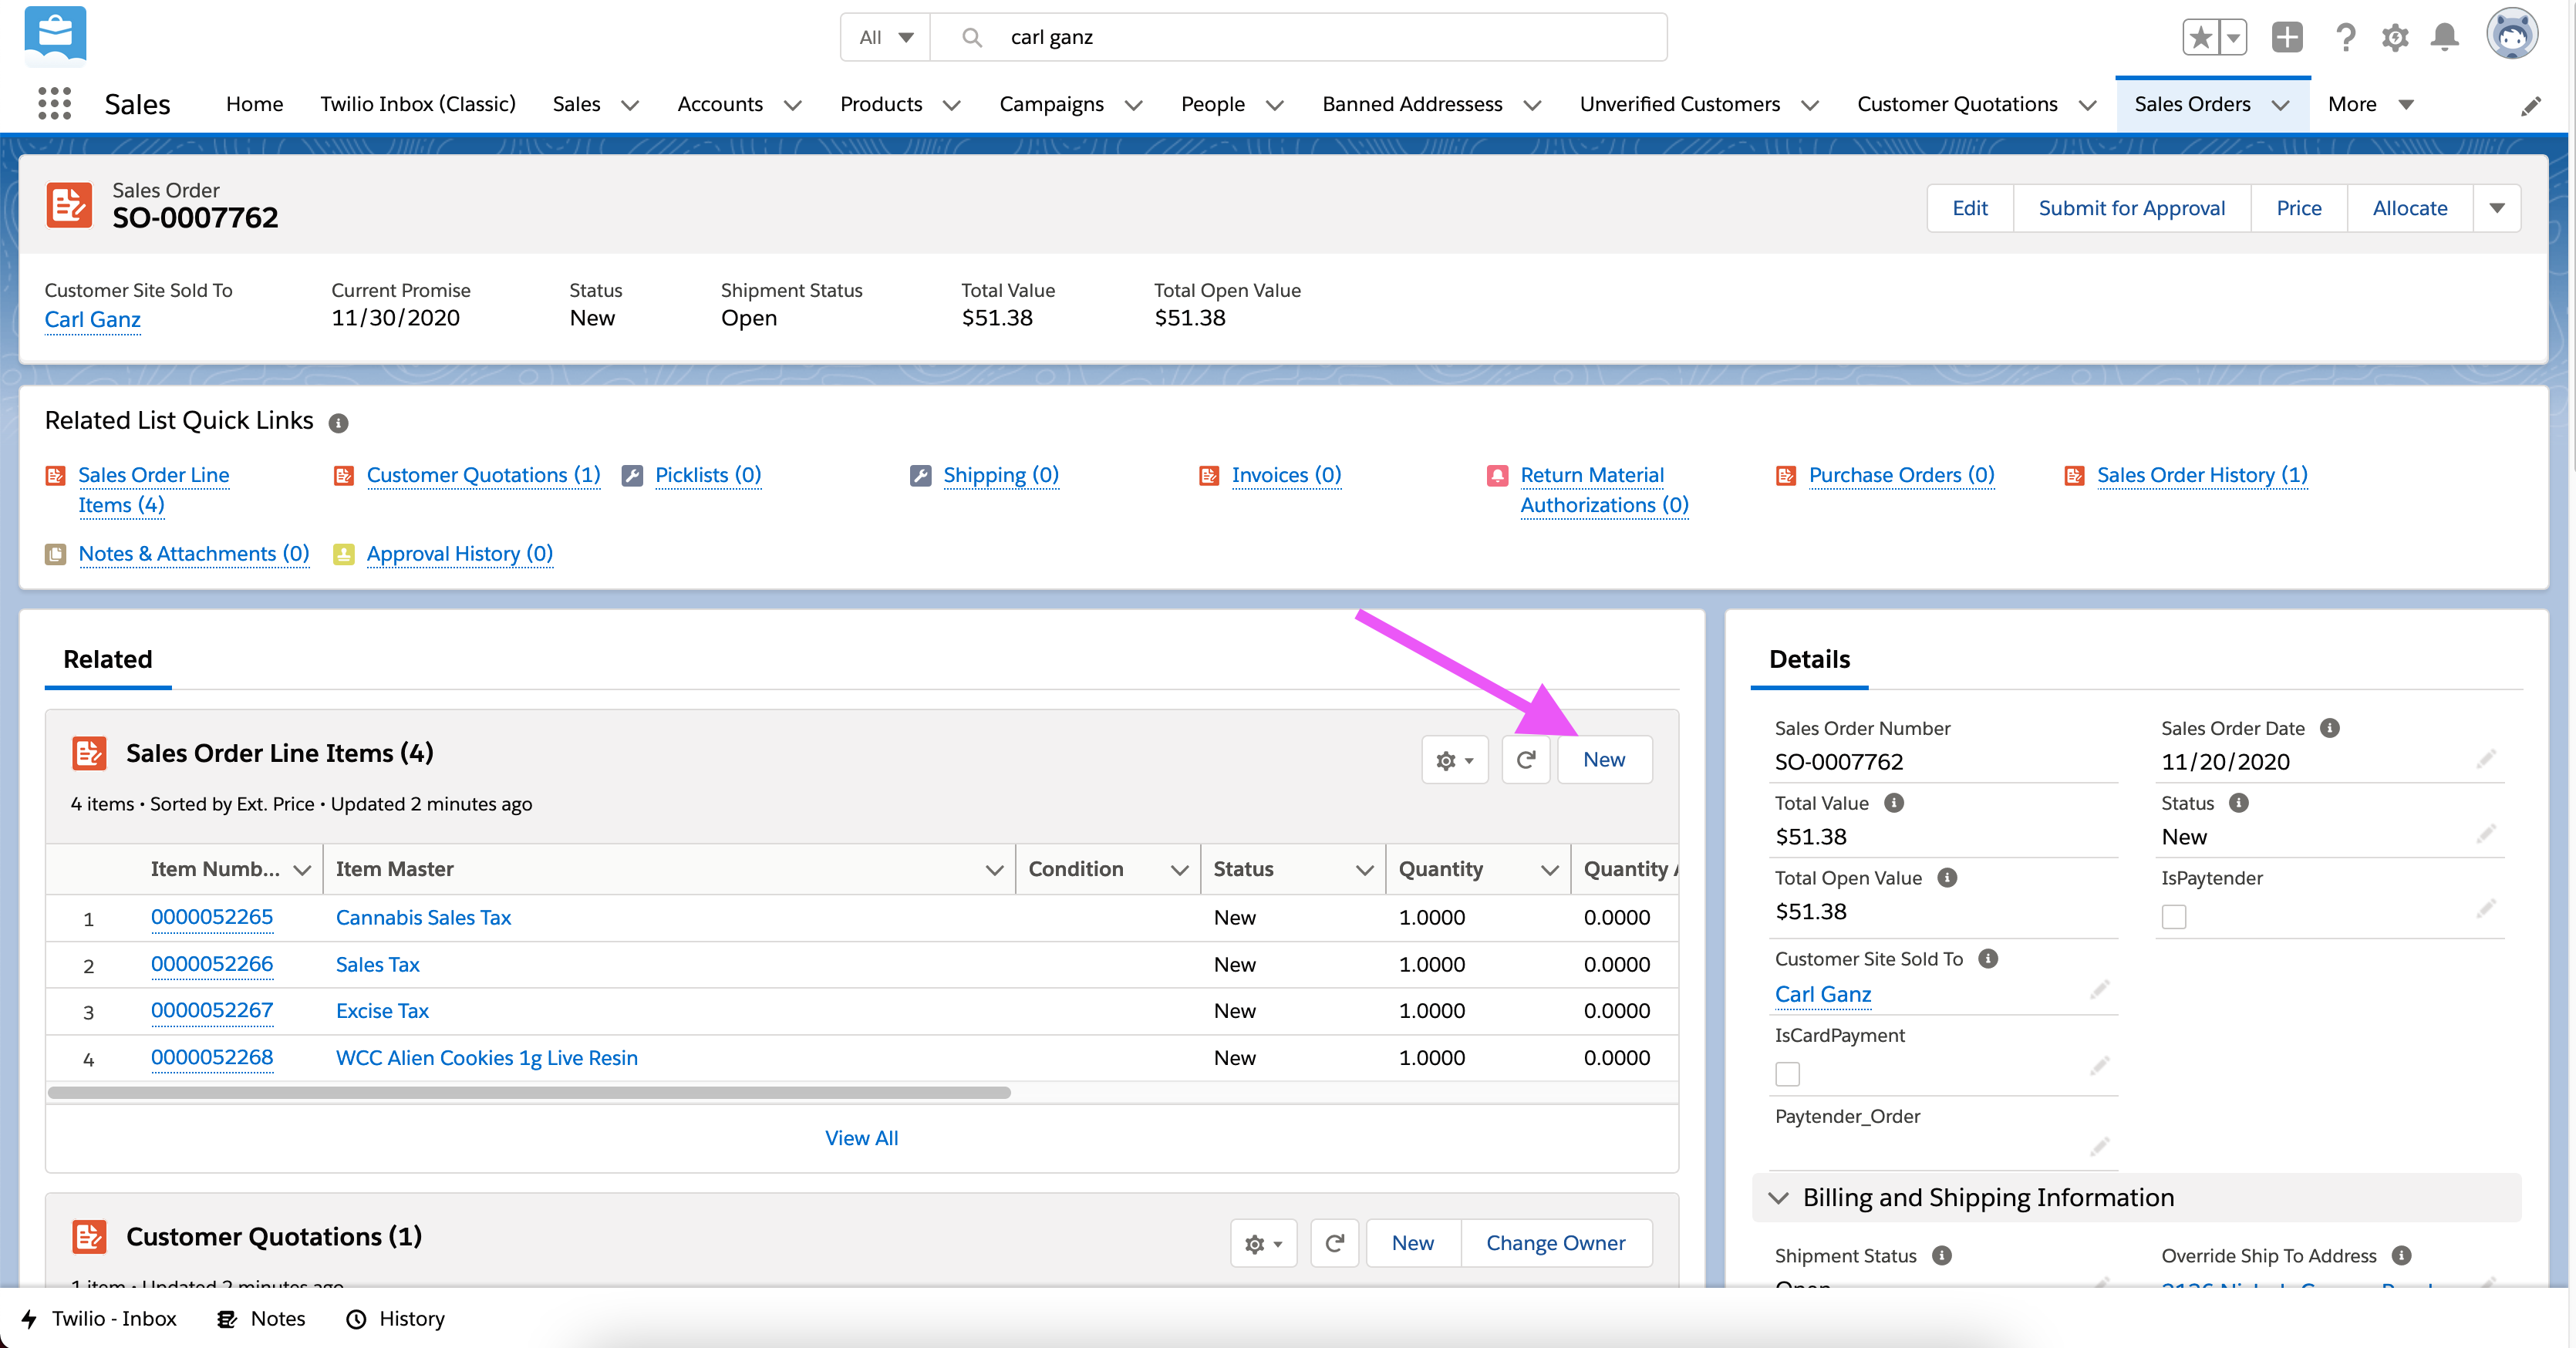The height and width of the screenshot is (1348, 2576).
Task: Open the Carl Ganz link in header
Action: click(93, 320)
